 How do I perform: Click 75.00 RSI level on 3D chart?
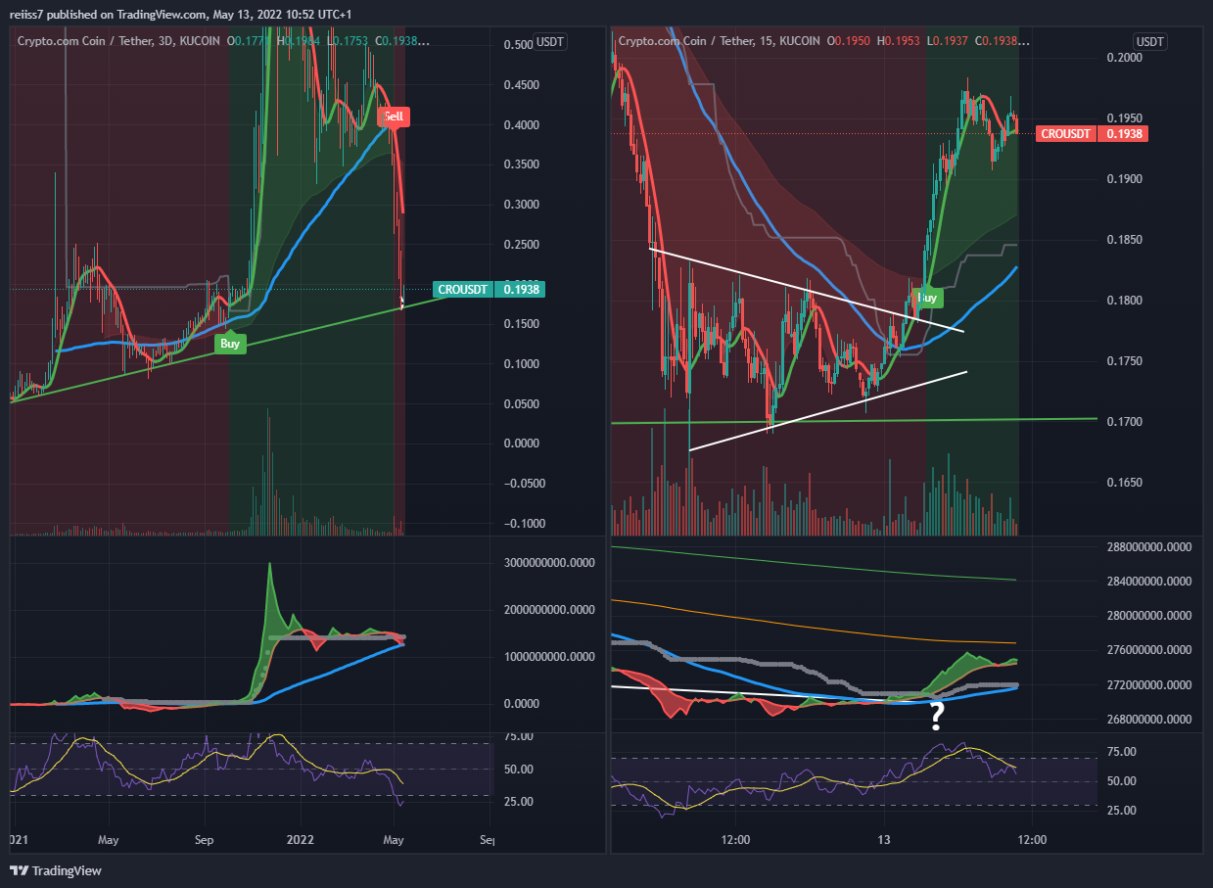point(520,736)
